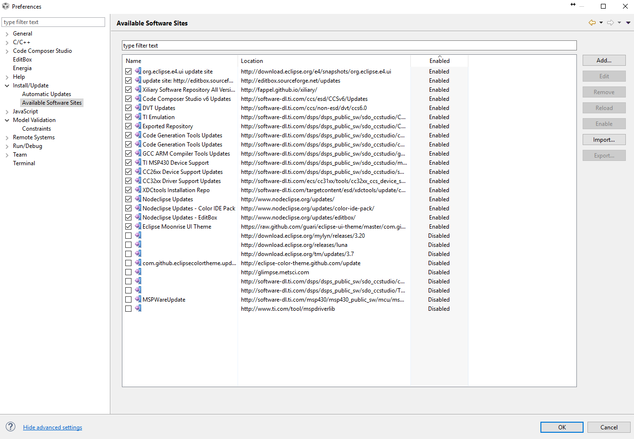Click the TI MSP430 Device Support icon
Screen dimensions: 634x439
click(x=138, y=162)
